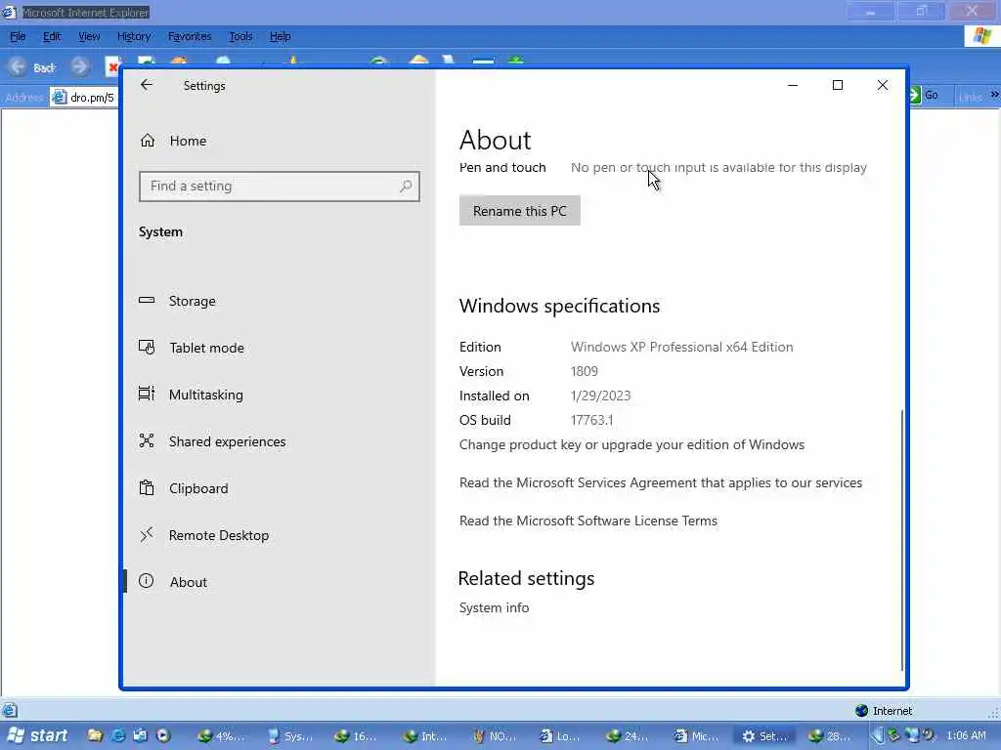
Task: Open Microsoft Software License Terms link
Action: (x=588, y=521)
